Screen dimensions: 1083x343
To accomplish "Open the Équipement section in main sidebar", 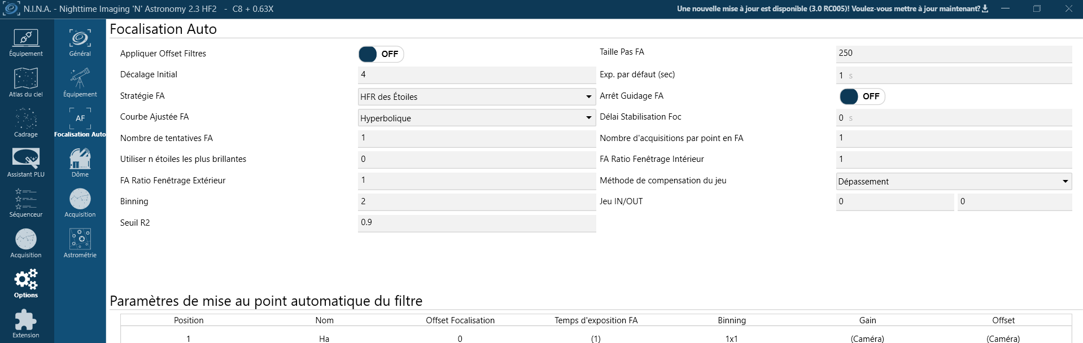I will click(26, 42).
